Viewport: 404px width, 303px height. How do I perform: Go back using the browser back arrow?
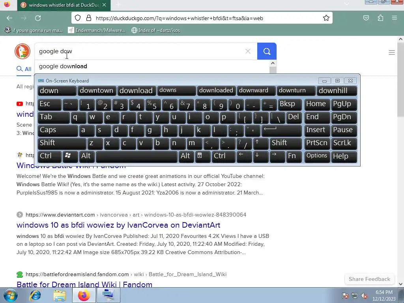click(9, 18)
